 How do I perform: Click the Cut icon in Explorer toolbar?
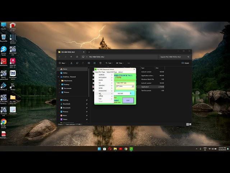tap(72, 63)
